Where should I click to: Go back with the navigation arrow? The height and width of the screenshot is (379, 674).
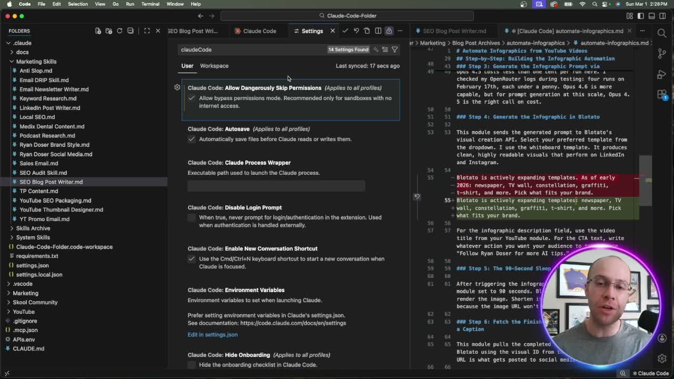[201, 16]
